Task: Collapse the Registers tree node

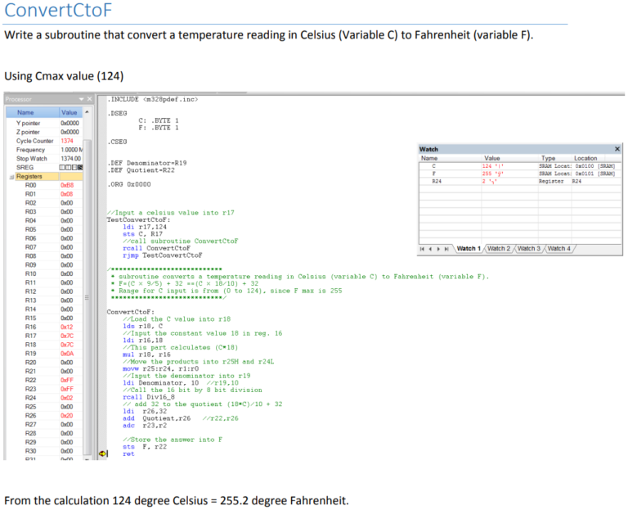Action: (11, 176)
